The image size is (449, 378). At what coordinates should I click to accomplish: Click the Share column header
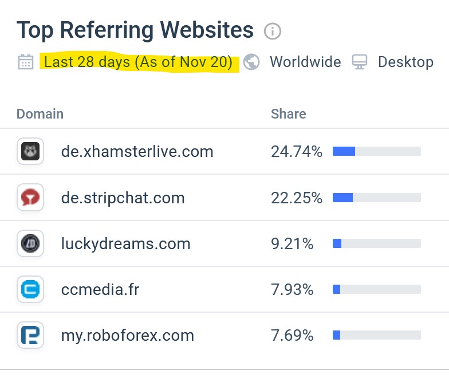(x=289, y=114)
